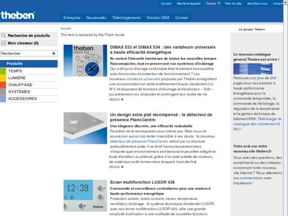Click the vertical page scrollbar

(x=286, y=108)
